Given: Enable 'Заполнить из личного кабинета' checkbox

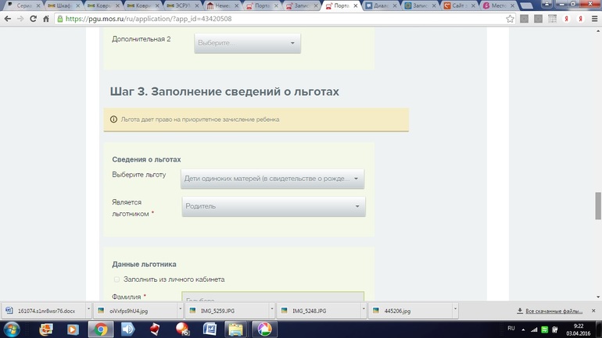Looking at the screenshot, I should click(117, 279).
